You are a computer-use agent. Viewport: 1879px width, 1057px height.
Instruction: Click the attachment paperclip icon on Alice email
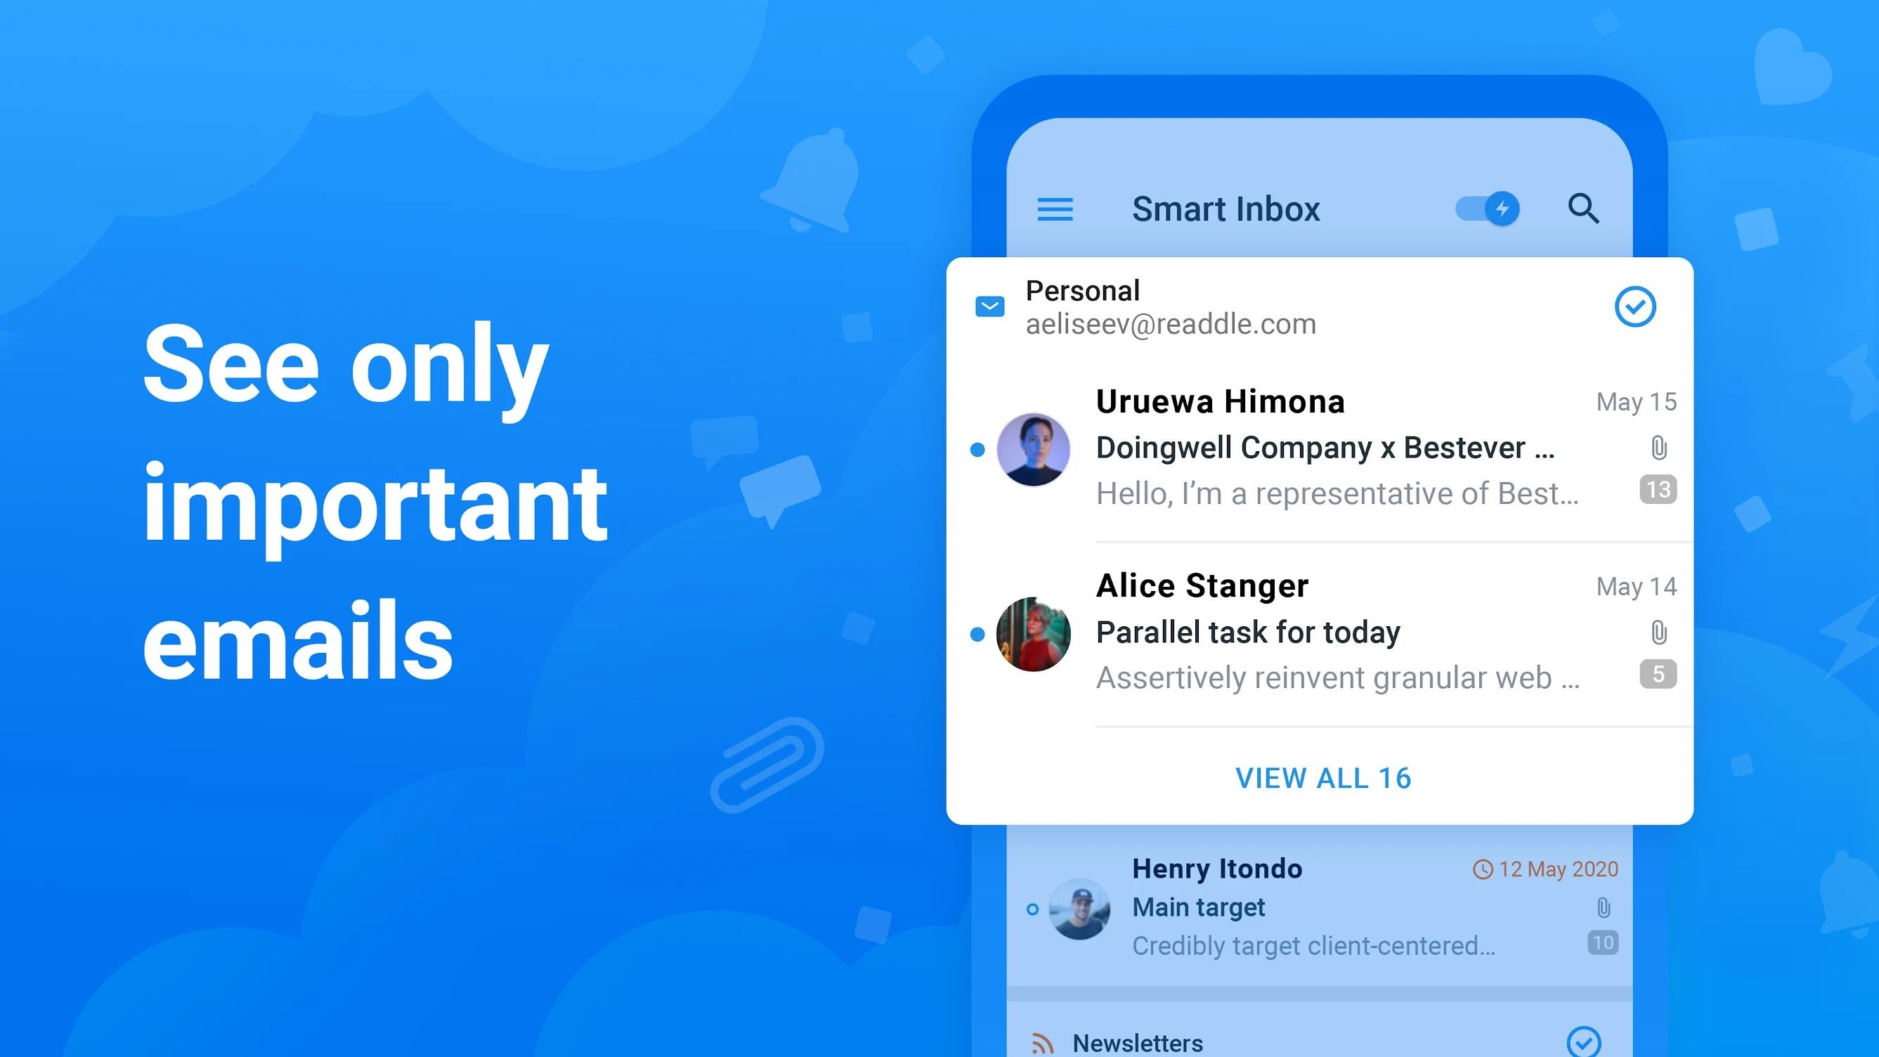1658,633
